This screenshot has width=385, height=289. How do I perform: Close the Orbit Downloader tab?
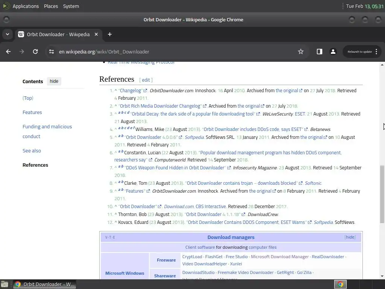(96, 34)
